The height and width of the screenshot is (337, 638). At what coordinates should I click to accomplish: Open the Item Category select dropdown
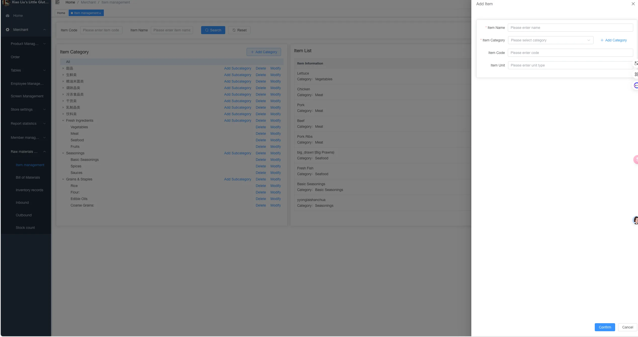[x=551, y=40]
